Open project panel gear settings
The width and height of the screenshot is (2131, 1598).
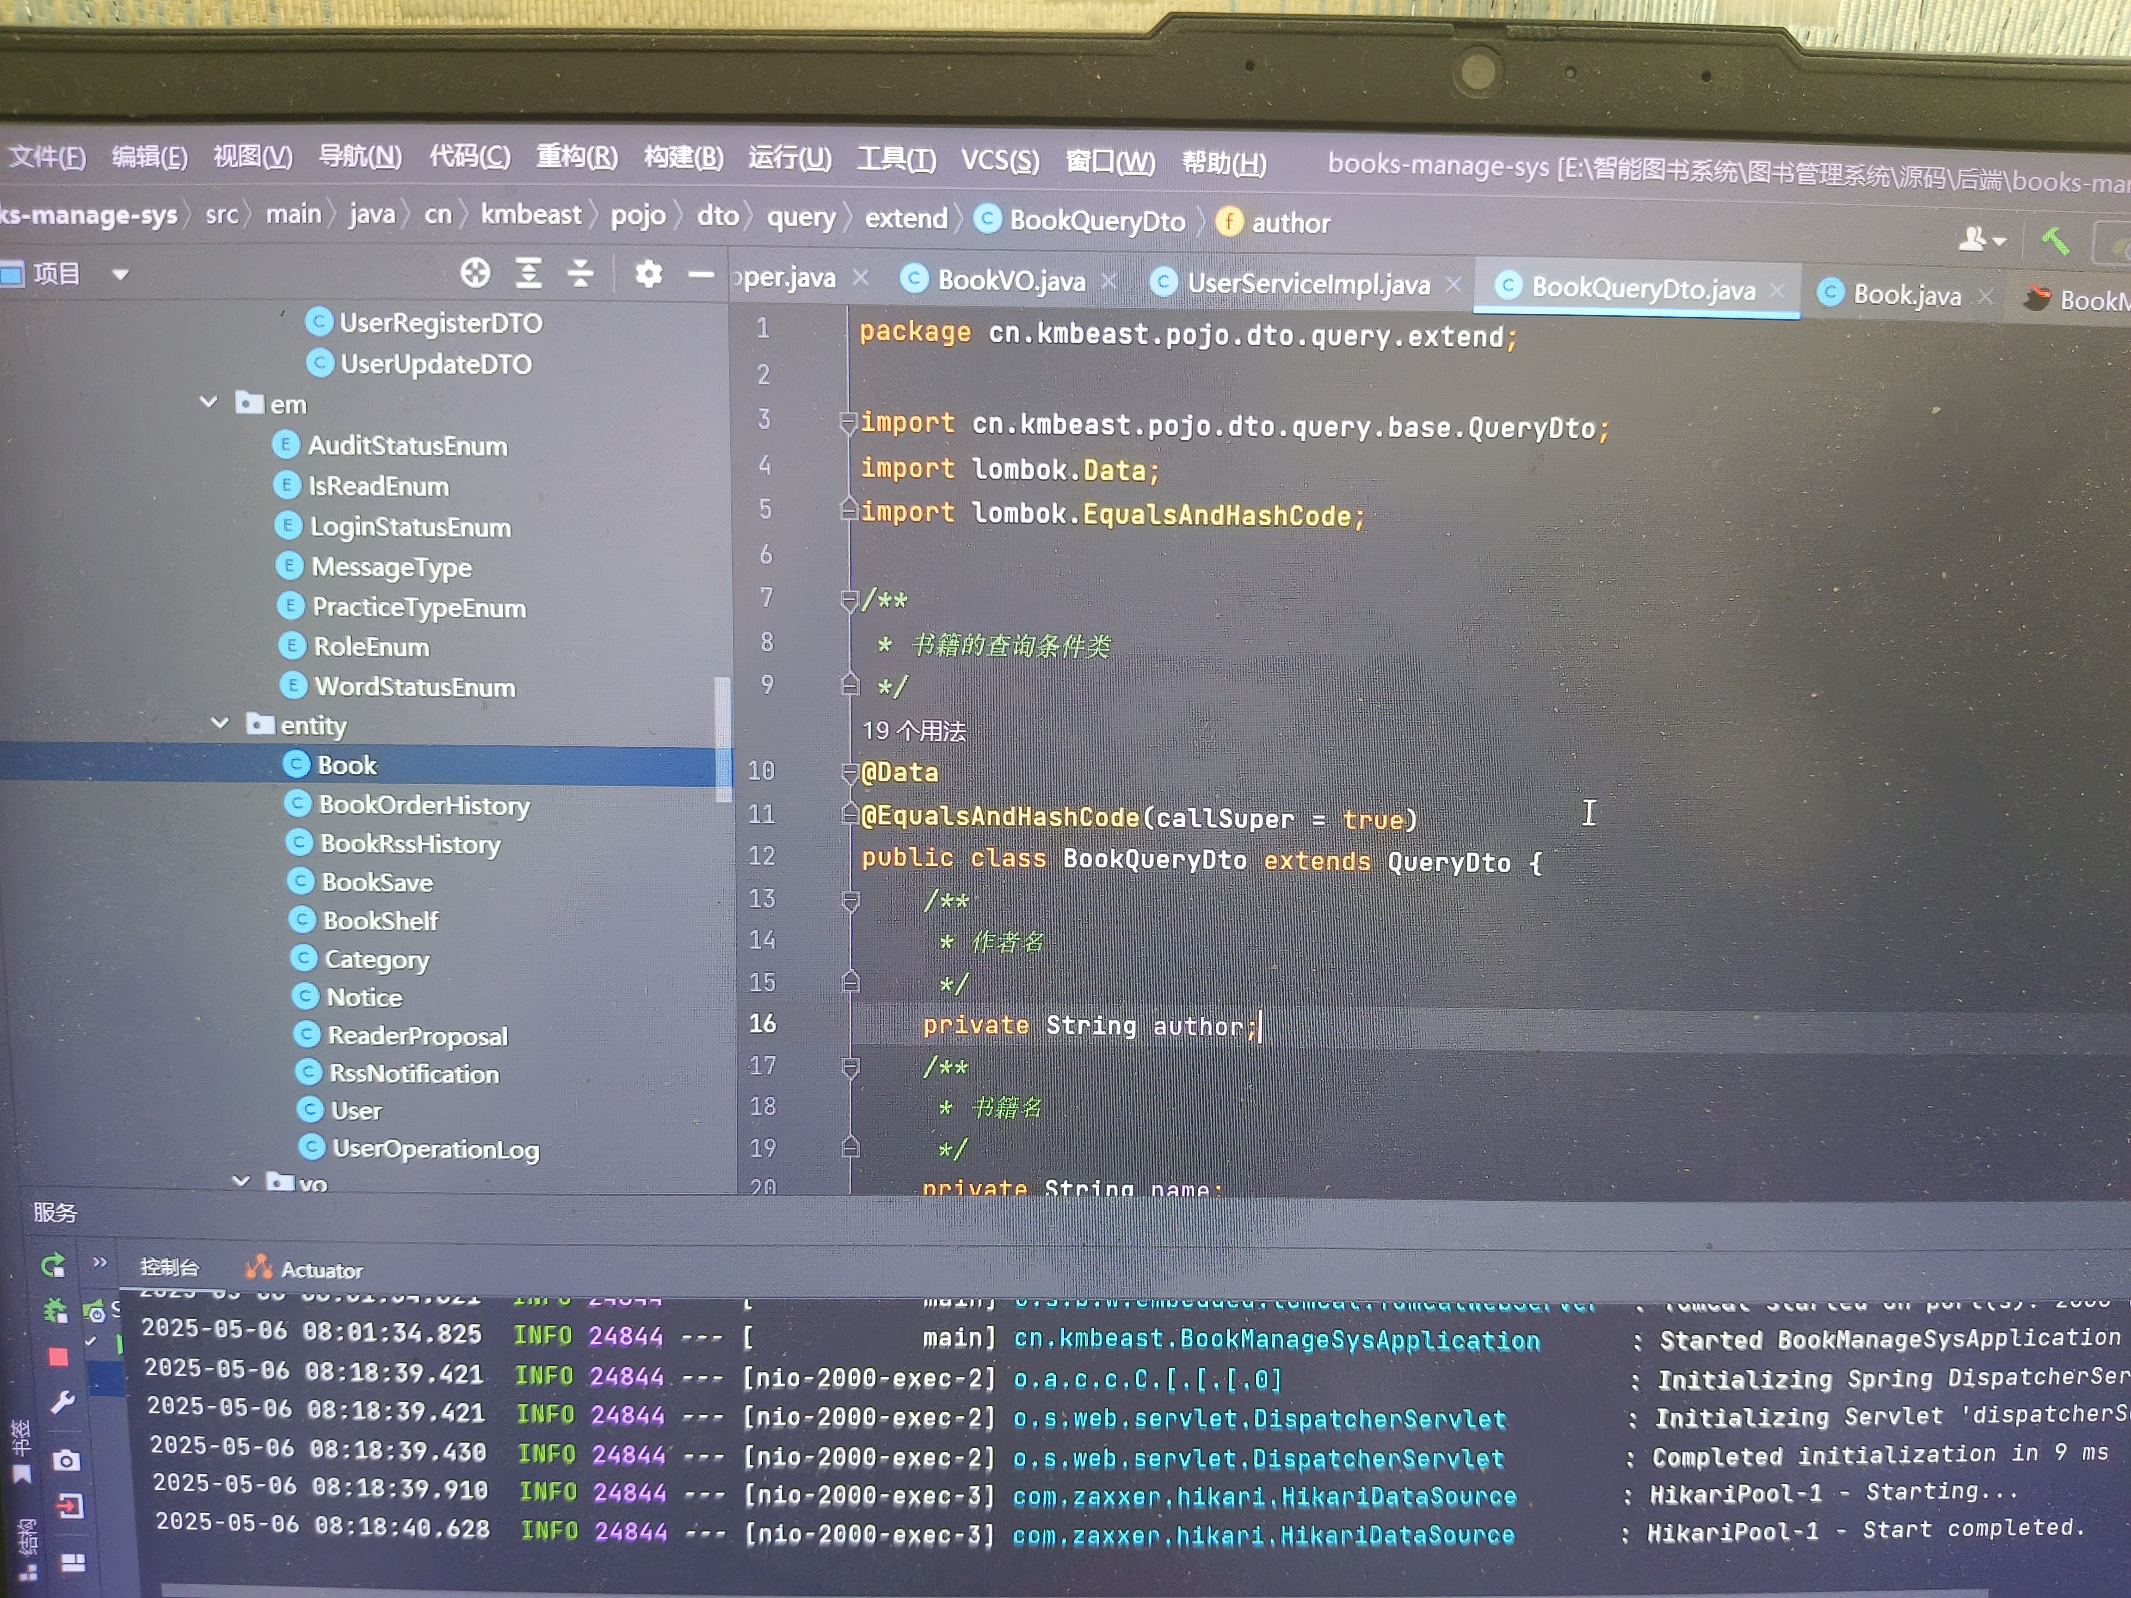pos(648,275)
